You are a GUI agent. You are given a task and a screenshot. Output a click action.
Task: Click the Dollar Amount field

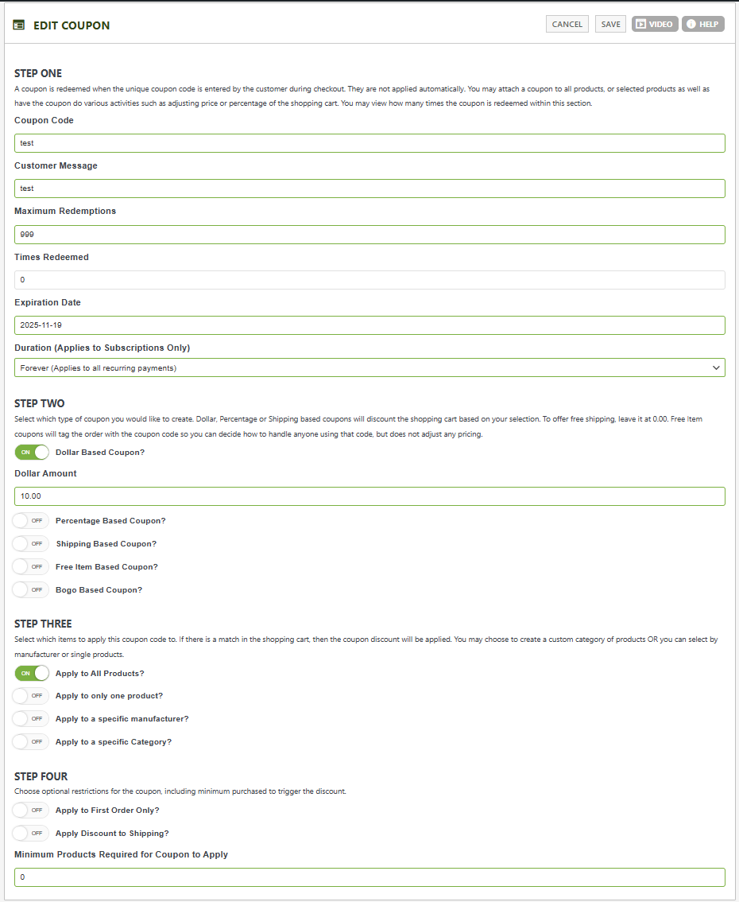[x=369, y=496]
